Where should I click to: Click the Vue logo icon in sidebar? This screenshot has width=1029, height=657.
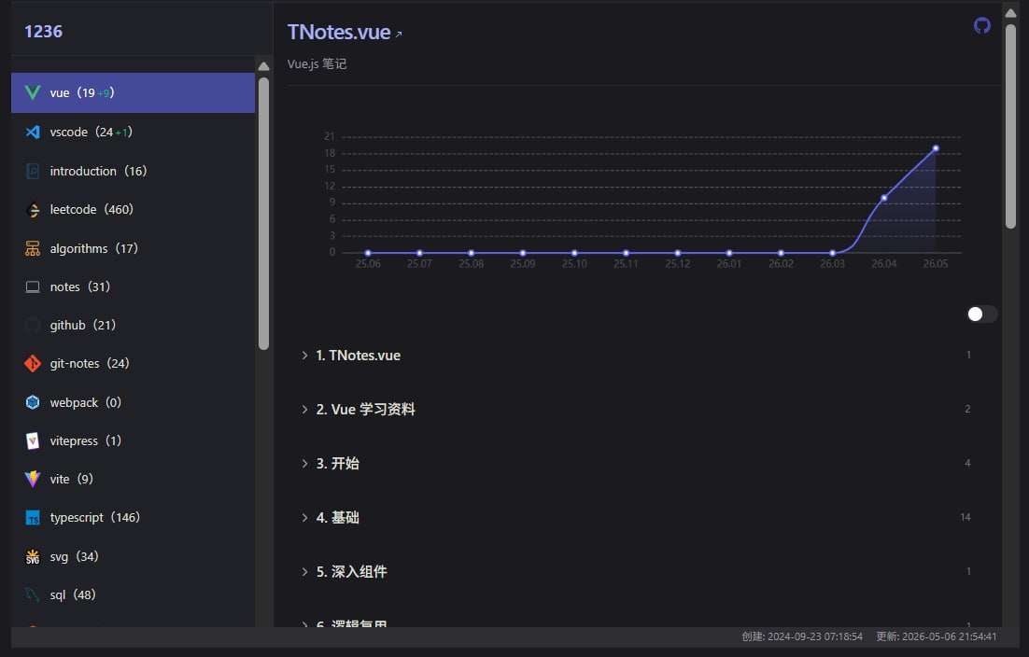(32, 92)
